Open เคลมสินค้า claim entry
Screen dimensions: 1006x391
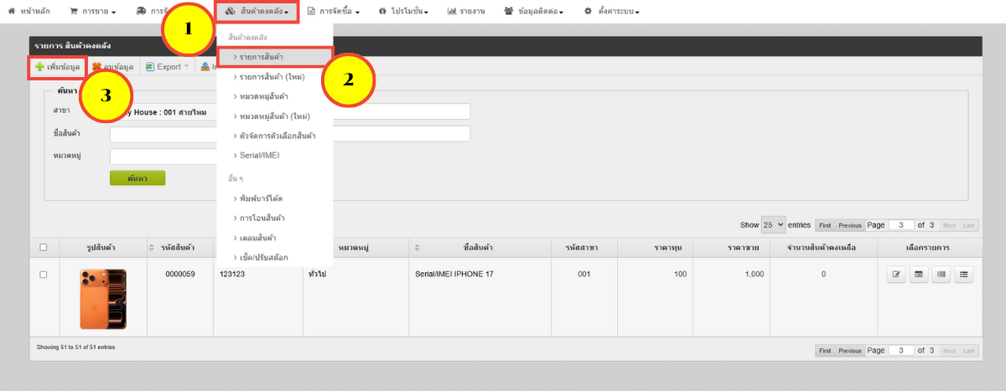click(x=255, y=239)
